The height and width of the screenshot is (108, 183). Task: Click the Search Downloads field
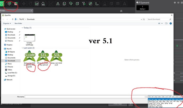[159, 19]
